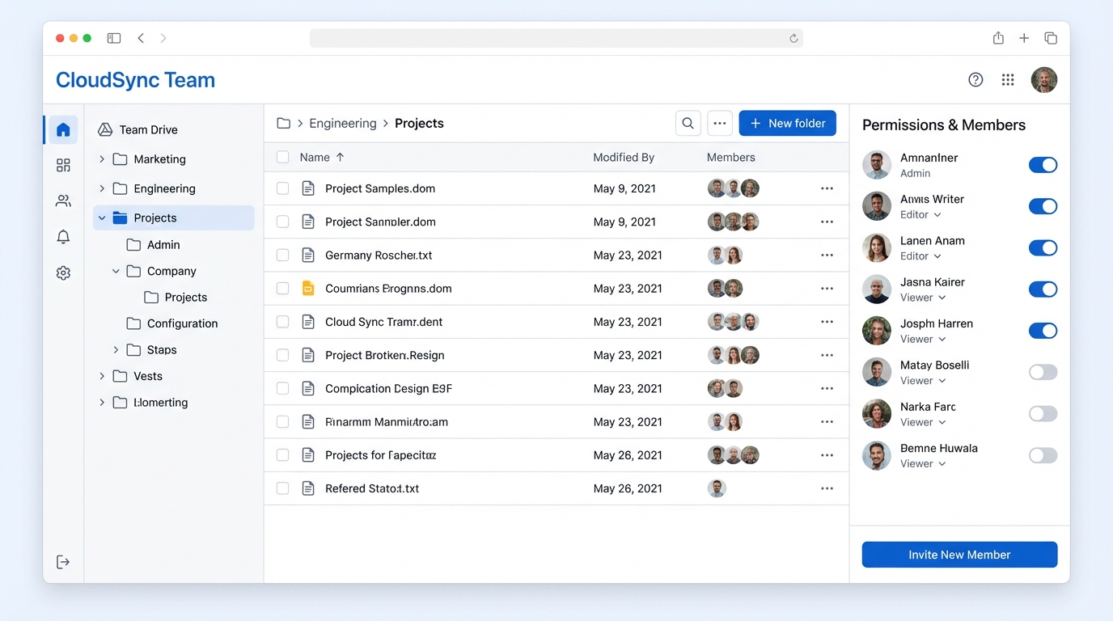Disable access toggle for Josph Harren
Screen dimensions: 1113x621
click(1043, 331)
